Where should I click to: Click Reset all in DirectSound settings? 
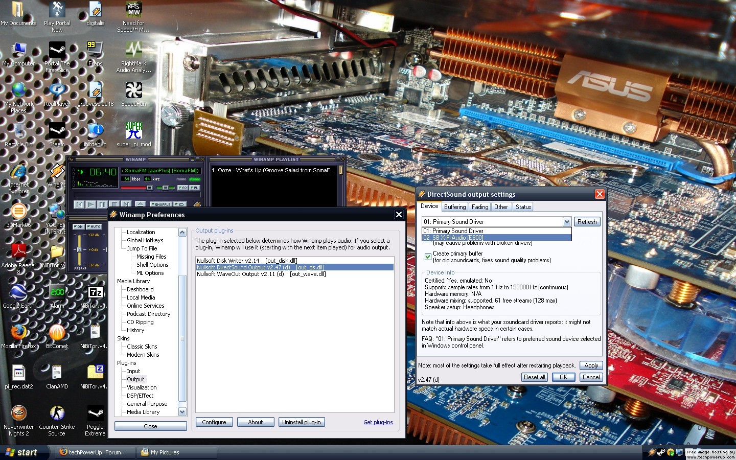pyautogui.click(x=534, y=377)
